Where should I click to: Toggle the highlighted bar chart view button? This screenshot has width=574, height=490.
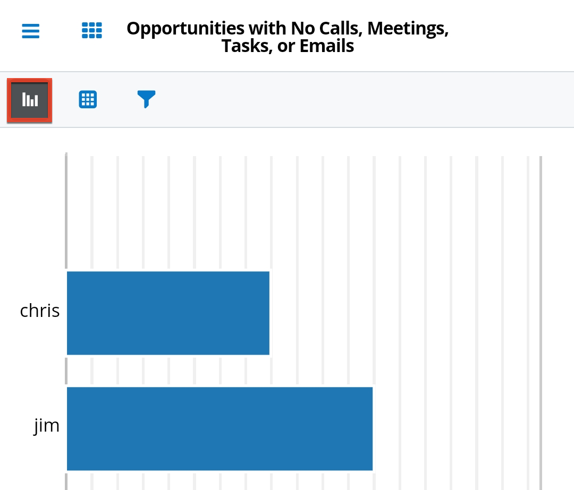[x=30, y=100]
